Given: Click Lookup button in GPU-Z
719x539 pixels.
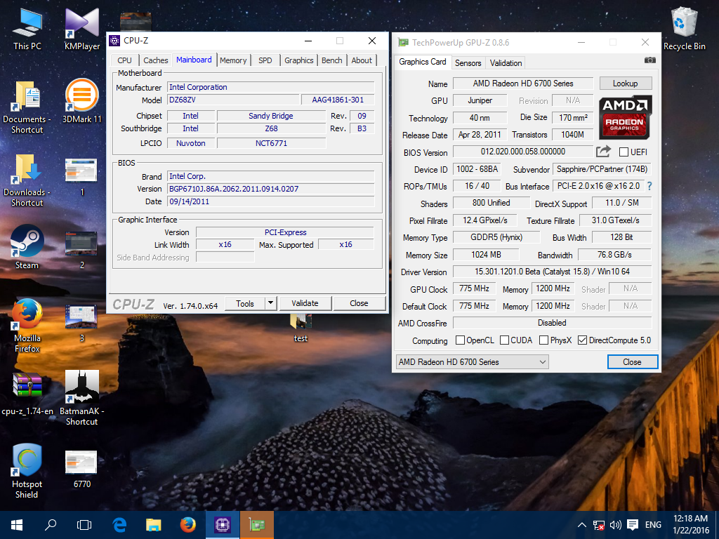Looking at the screenshot, I should click(x=625, y=84).
